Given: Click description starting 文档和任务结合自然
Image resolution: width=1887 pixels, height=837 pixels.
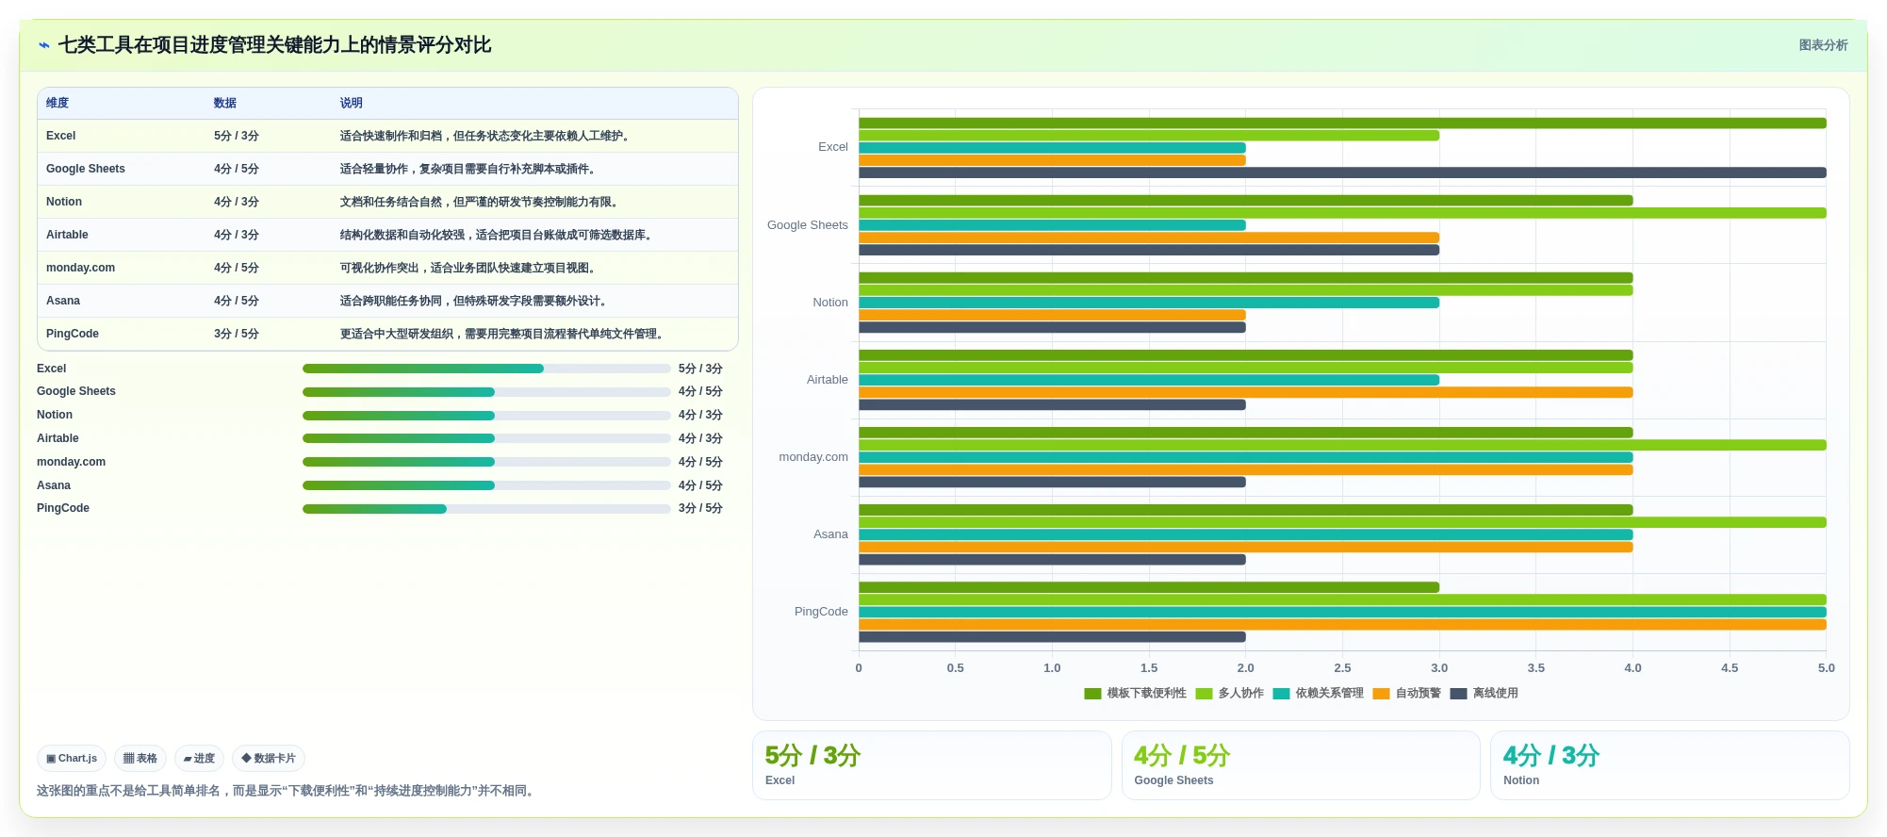Looking at the screenshot, I should coord(479,202).
